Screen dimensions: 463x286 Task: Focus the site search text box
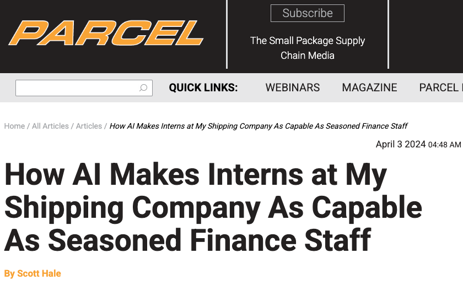pyautogui.click(x=84, y=88)
